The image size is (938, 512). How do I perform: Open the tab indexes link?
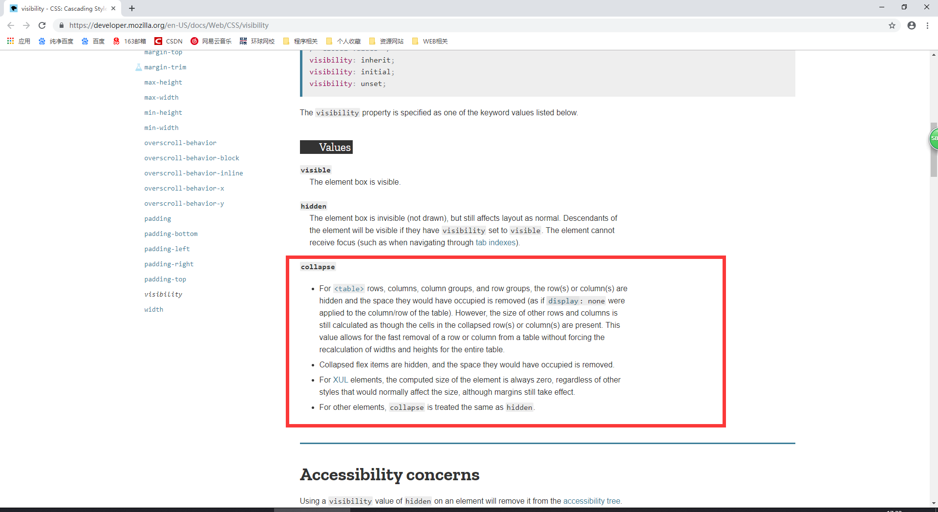pos(495,242)
